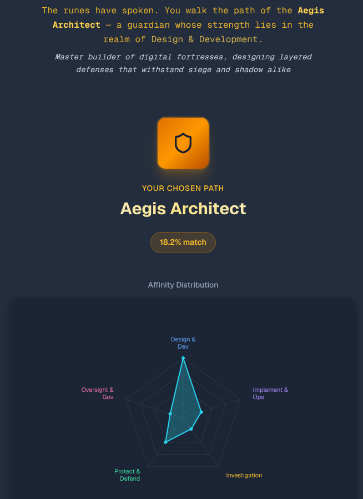Click the Investigation axis label
The height and width of the screenshot is (499, 363).
pyautogui.click(x=244, y=475)
